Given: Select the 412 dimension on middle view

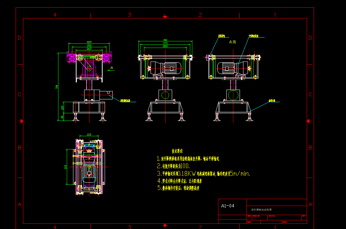Looking at the screenshot, I should [x=165, y=40].
